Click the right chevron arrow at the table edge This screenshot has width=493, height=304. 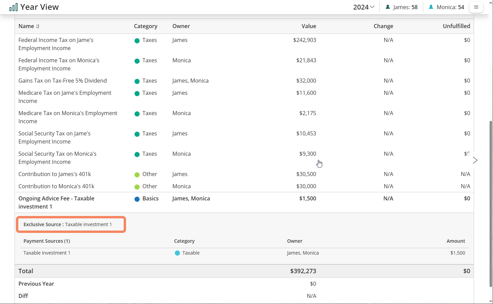tap(475, 160)
